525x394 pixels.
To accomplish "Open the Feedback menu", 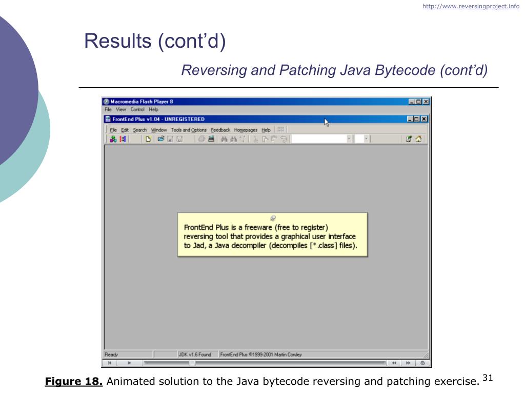I will [220, 130].
